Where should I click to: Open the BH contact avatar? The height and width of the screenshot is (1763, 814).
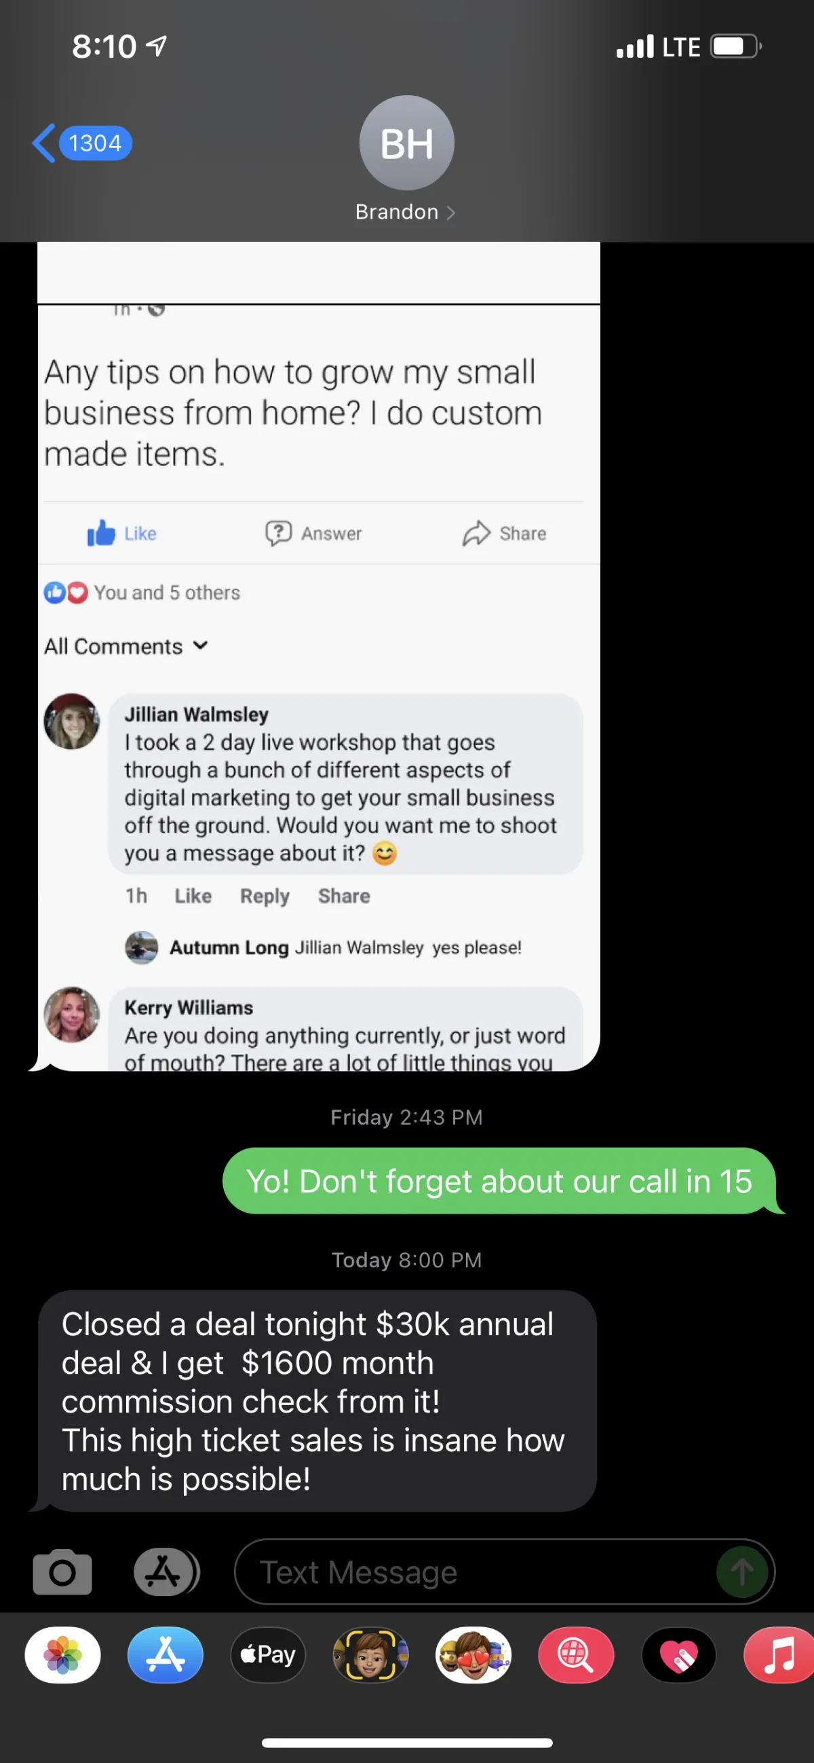(406, 143)
